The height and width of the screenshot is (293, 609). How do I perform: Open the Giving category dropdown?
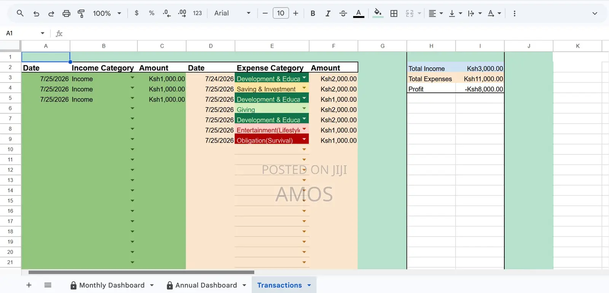point(304,108)
